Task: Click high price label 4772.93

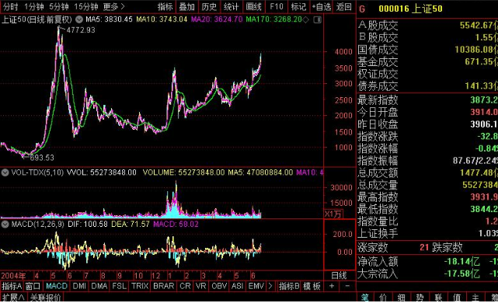Action: click(x=81, y=30)
